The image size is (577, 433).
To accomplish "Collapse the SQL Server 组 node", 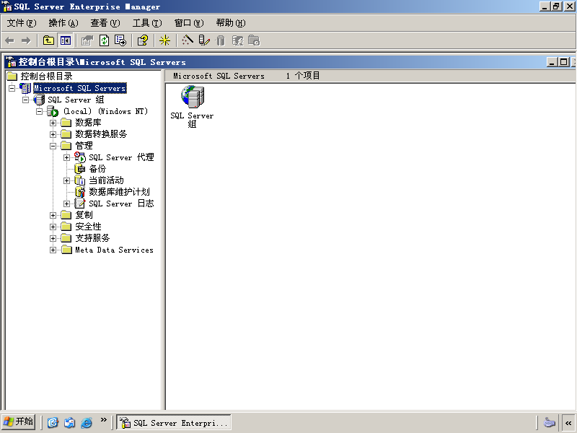I will point(25,100).
